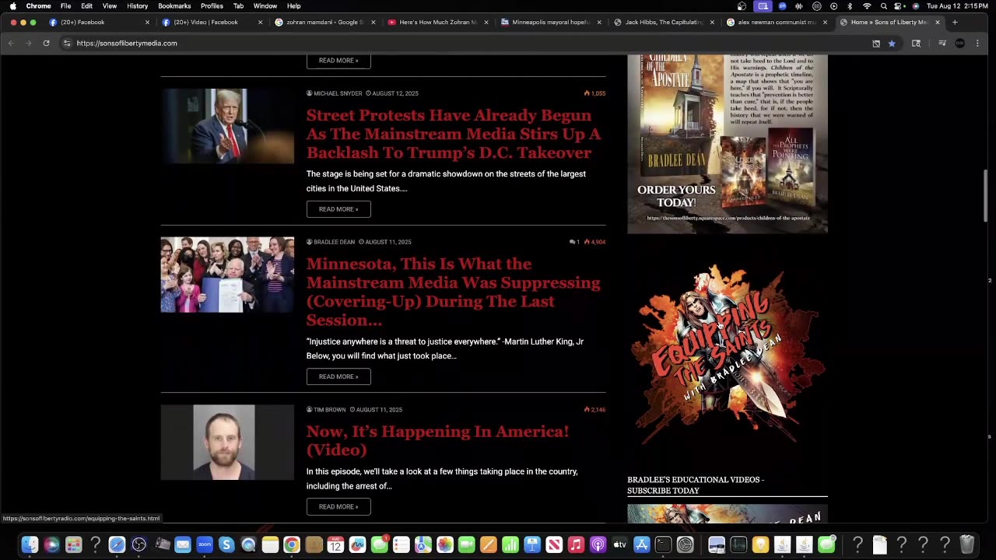
Task: Reload the current page
Action: click(47, 44)
